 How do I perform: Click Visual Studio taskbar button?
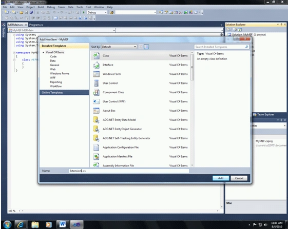coord(77,224)
